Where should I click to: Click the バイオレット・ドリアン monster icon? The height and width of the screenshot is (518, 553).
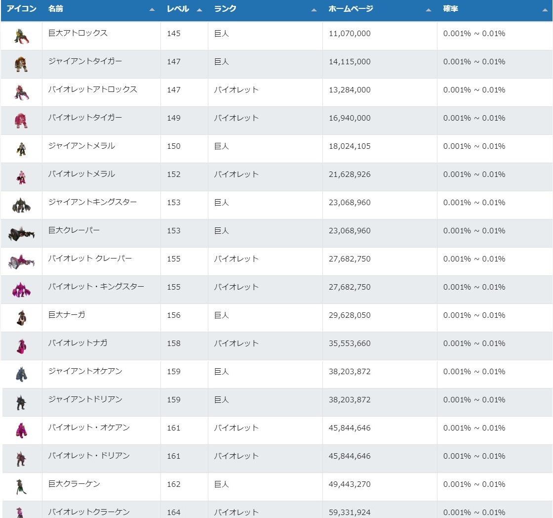[x=21, y=459]
